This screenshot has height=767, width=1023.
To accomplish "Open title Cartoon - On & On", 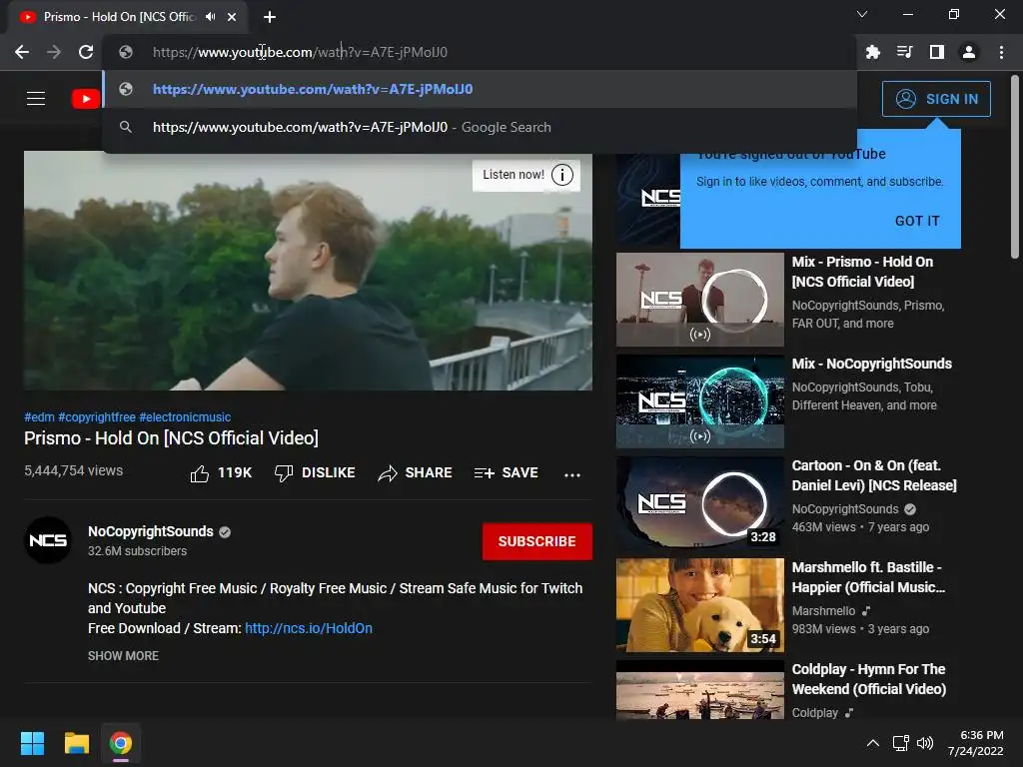I will (x=874, y=475).
